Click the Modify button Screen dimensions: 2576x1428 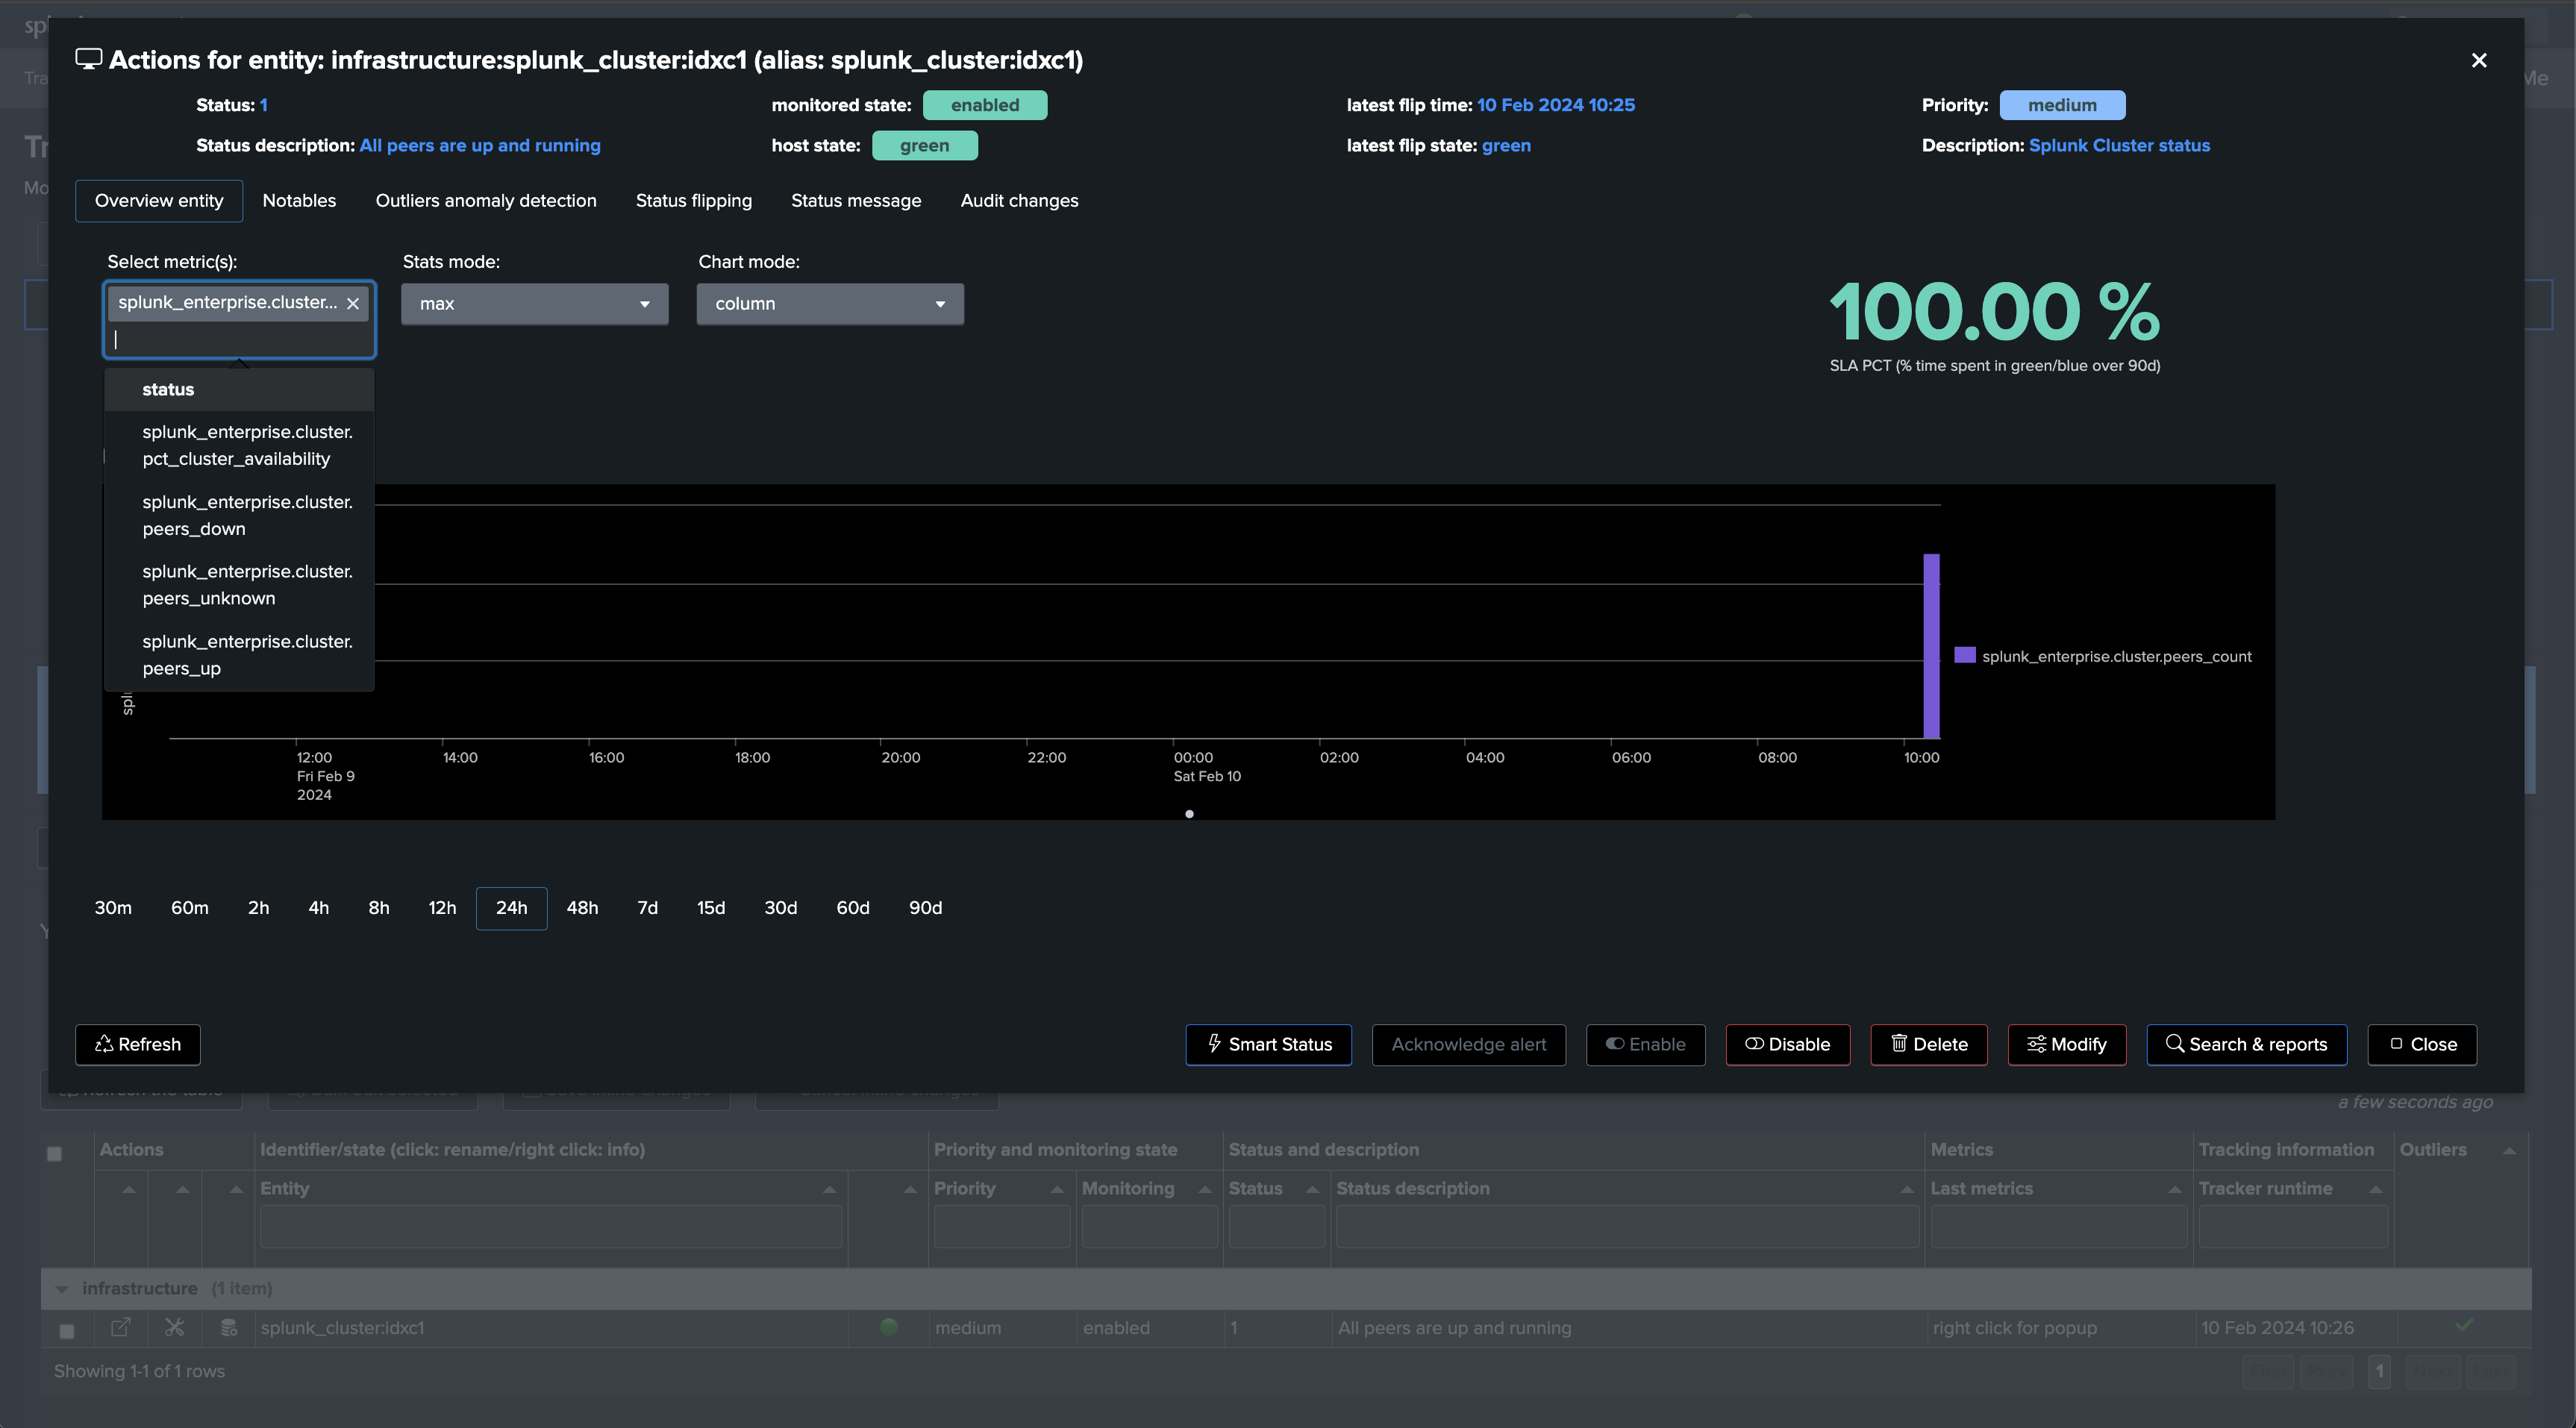2066,1045
